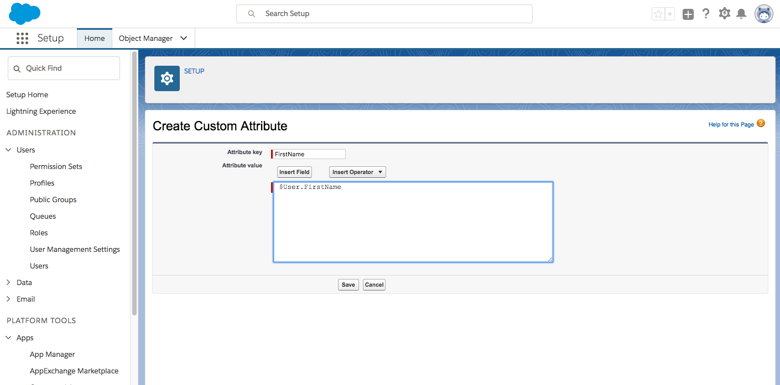780x385 pixels.
Task: Click the PLATFORM TOOLS section heading
Action: click(x=41, y=320)
